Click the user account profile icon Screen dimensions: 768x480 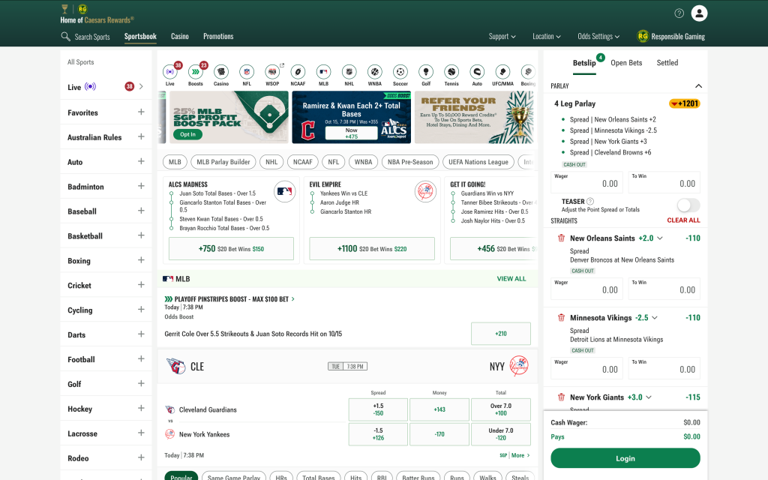699,13
